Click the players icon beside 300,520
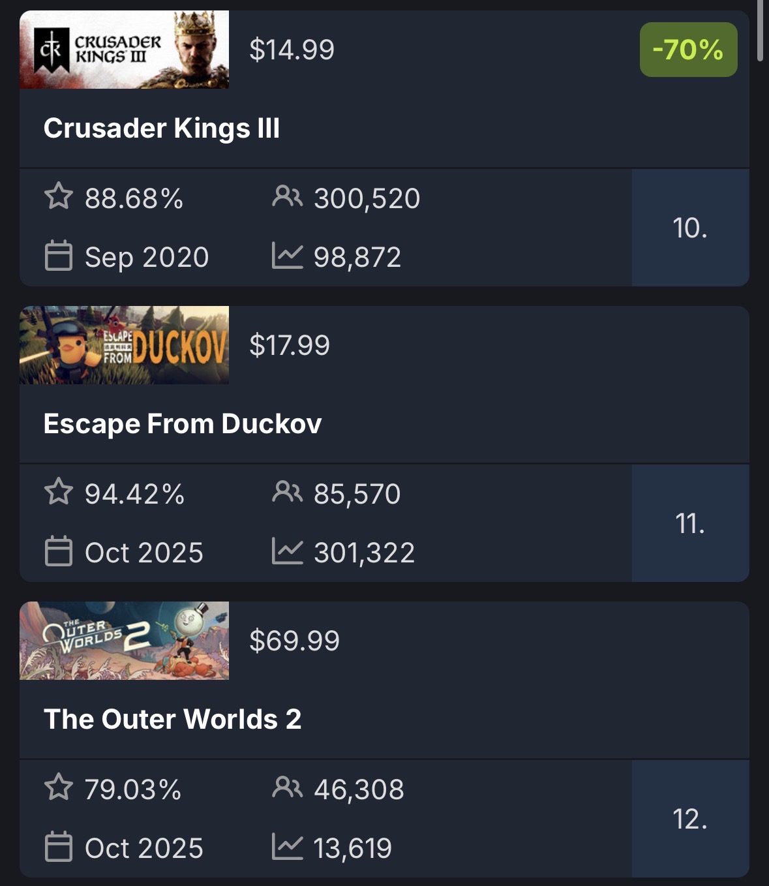The image size is (769, 886). tap(287, 196)
